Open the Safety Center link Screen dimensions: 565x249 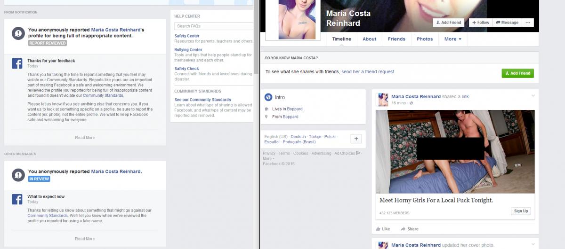[x=187, y=36]
